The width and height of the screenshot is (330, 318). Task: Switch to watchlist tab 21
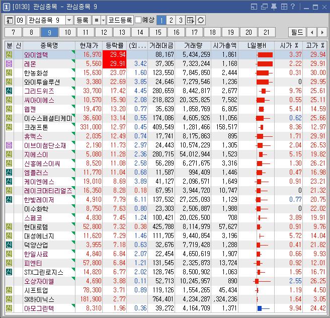tap(267, 32)
